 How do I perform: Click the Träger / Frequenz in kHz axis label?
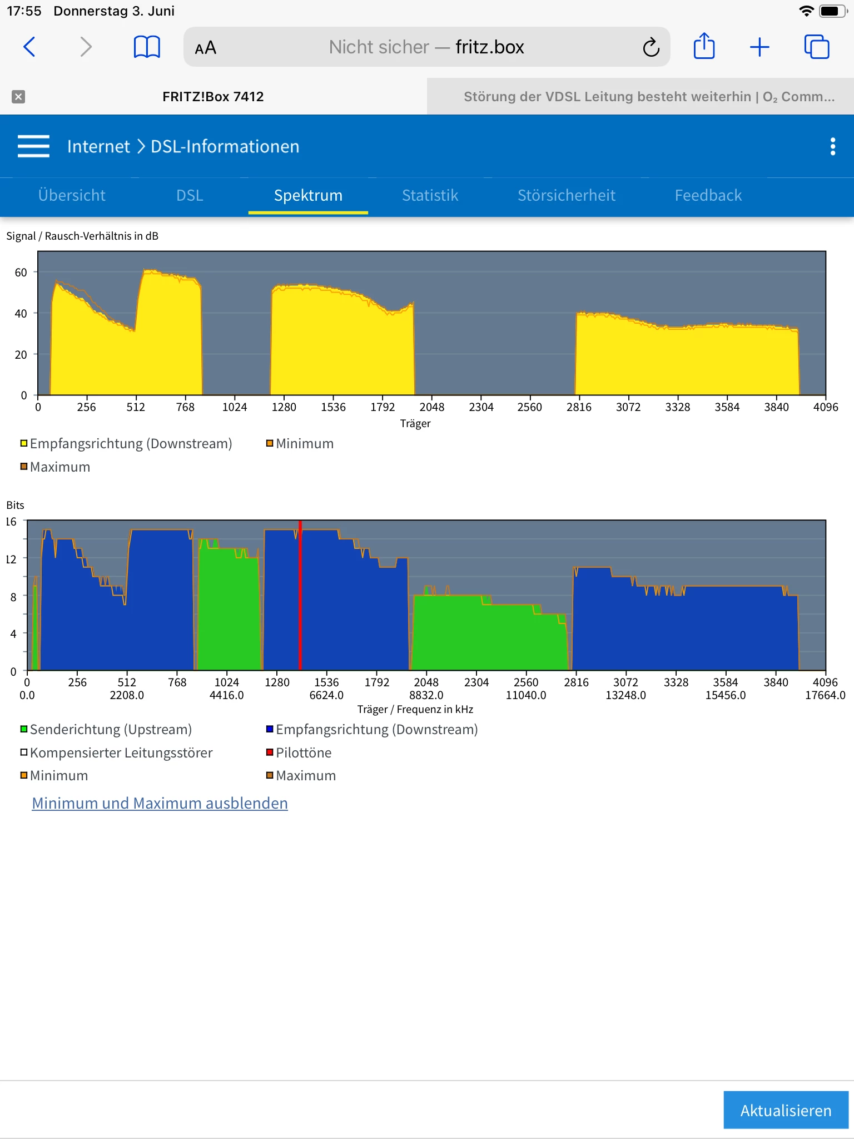pyautogui.click(x=415, y=709)
